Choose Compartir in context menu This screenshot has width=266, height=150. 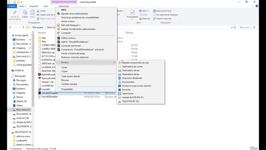click(x=66, y=33)
